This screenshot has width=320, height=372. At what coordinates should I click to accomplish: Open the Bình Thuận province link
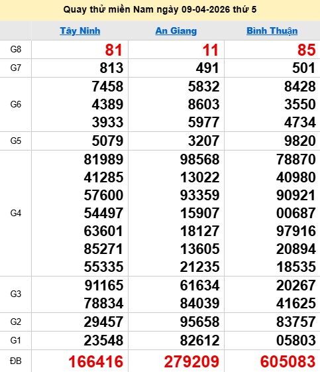272,31
